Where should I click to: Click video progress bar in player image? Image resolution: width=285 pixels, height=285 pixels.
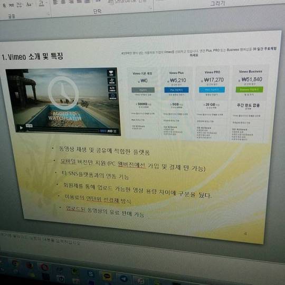[x=63, y=130]
